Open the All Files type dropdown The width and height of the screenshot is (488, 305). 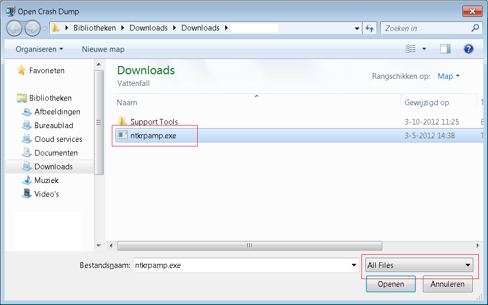[419, 265]
